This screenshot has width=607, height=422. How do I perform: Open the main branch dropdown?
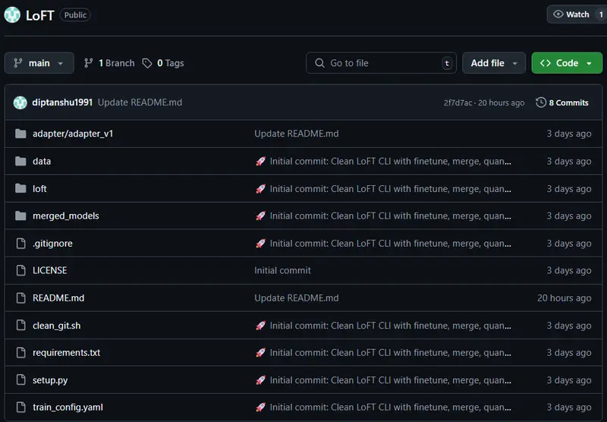pos(39,63)
